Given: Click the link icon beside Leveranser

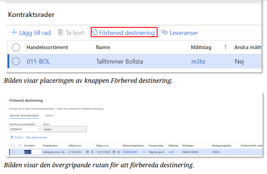Looking at the screenshot, I should point(165,33).
